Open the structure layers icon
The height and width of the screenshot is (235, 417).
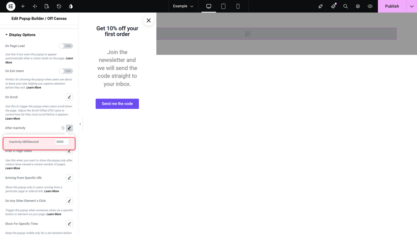pos(358,6)
